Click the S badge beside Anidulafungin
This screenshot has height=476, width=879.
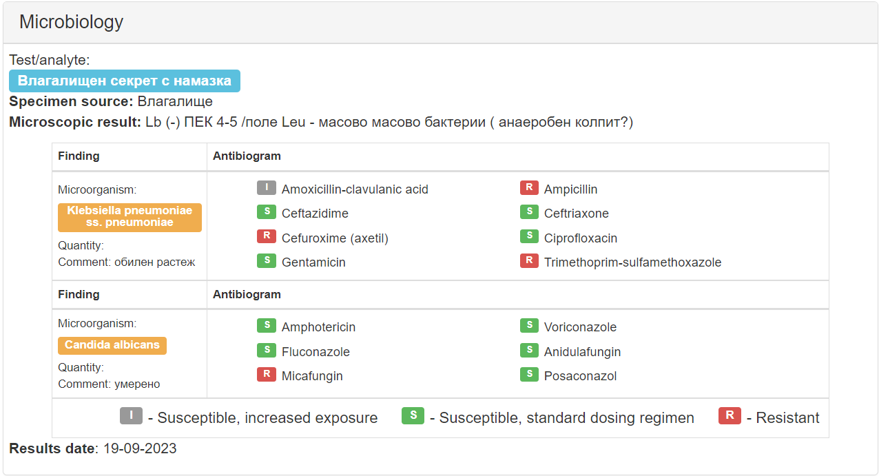529,351
